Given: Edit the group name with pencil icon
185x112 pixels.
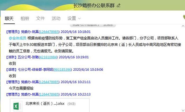Looking at the screenshot, I should click(119, 5).
